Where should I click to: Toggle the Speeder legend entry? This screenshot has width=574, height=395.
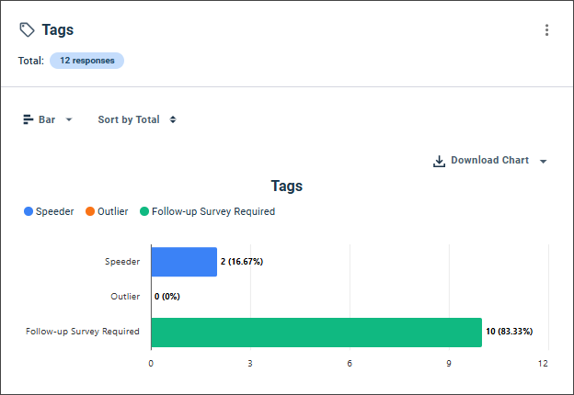(49, 211)
